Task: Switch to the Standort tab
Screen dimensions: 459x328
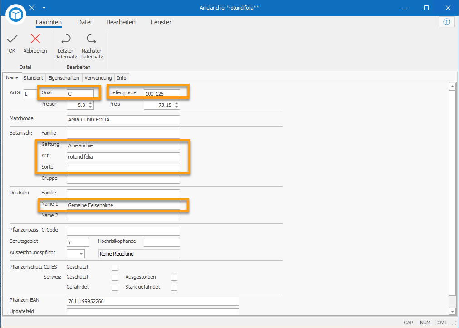Action: 34,78
